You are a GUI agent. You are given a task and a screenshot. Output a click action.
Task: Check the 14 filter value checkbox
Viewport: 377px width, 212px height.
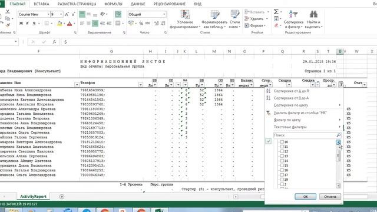pyautogui.click(x=282, y=161)
